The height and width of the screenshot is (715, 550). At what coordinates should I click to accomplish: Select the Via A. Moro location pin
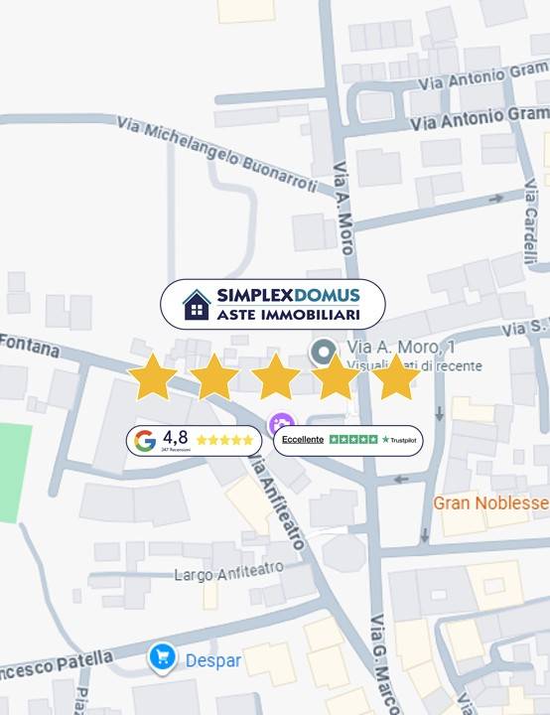click(x=324, y=352)
